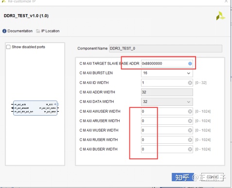
Task: Clear the RUSER WIDTH value
Action: click(x=190, y=140)
